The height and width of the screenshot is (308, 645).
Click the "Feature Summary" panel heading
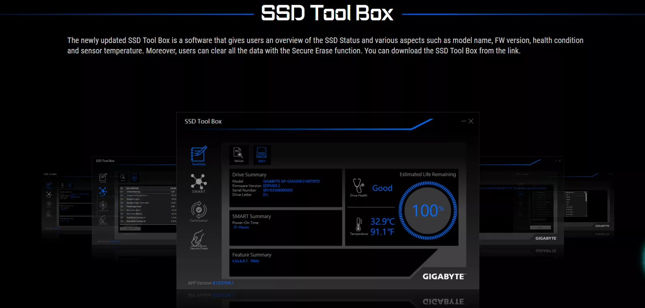tap(252, 255)
